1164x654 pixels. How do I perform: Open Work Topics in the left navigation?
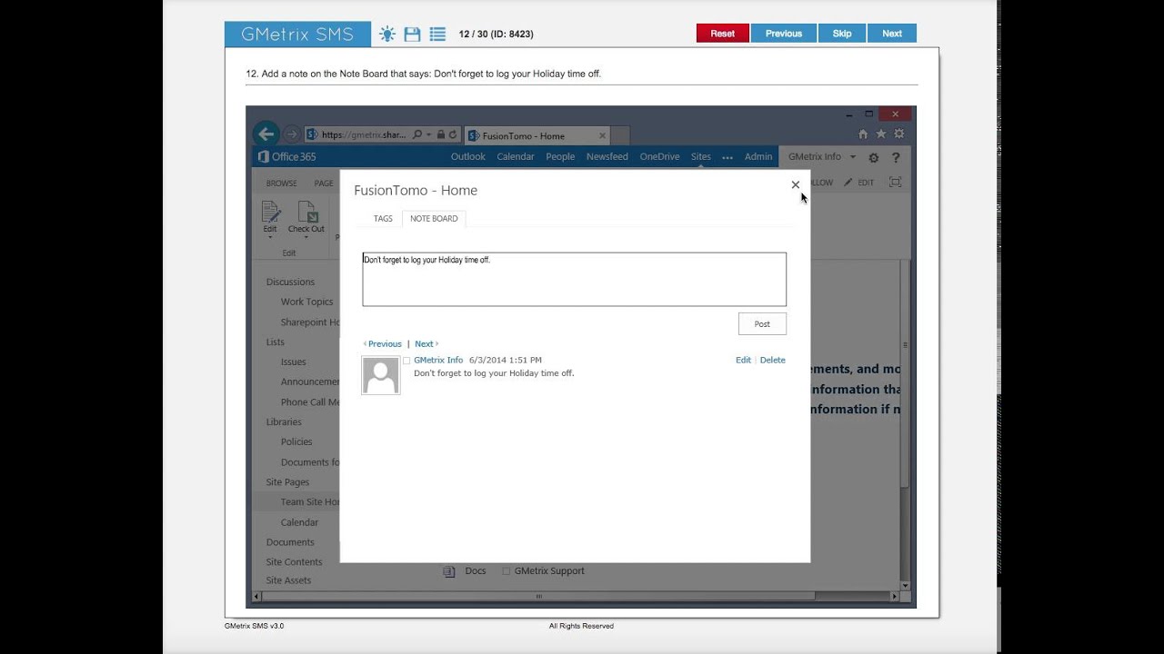[306, 302]
